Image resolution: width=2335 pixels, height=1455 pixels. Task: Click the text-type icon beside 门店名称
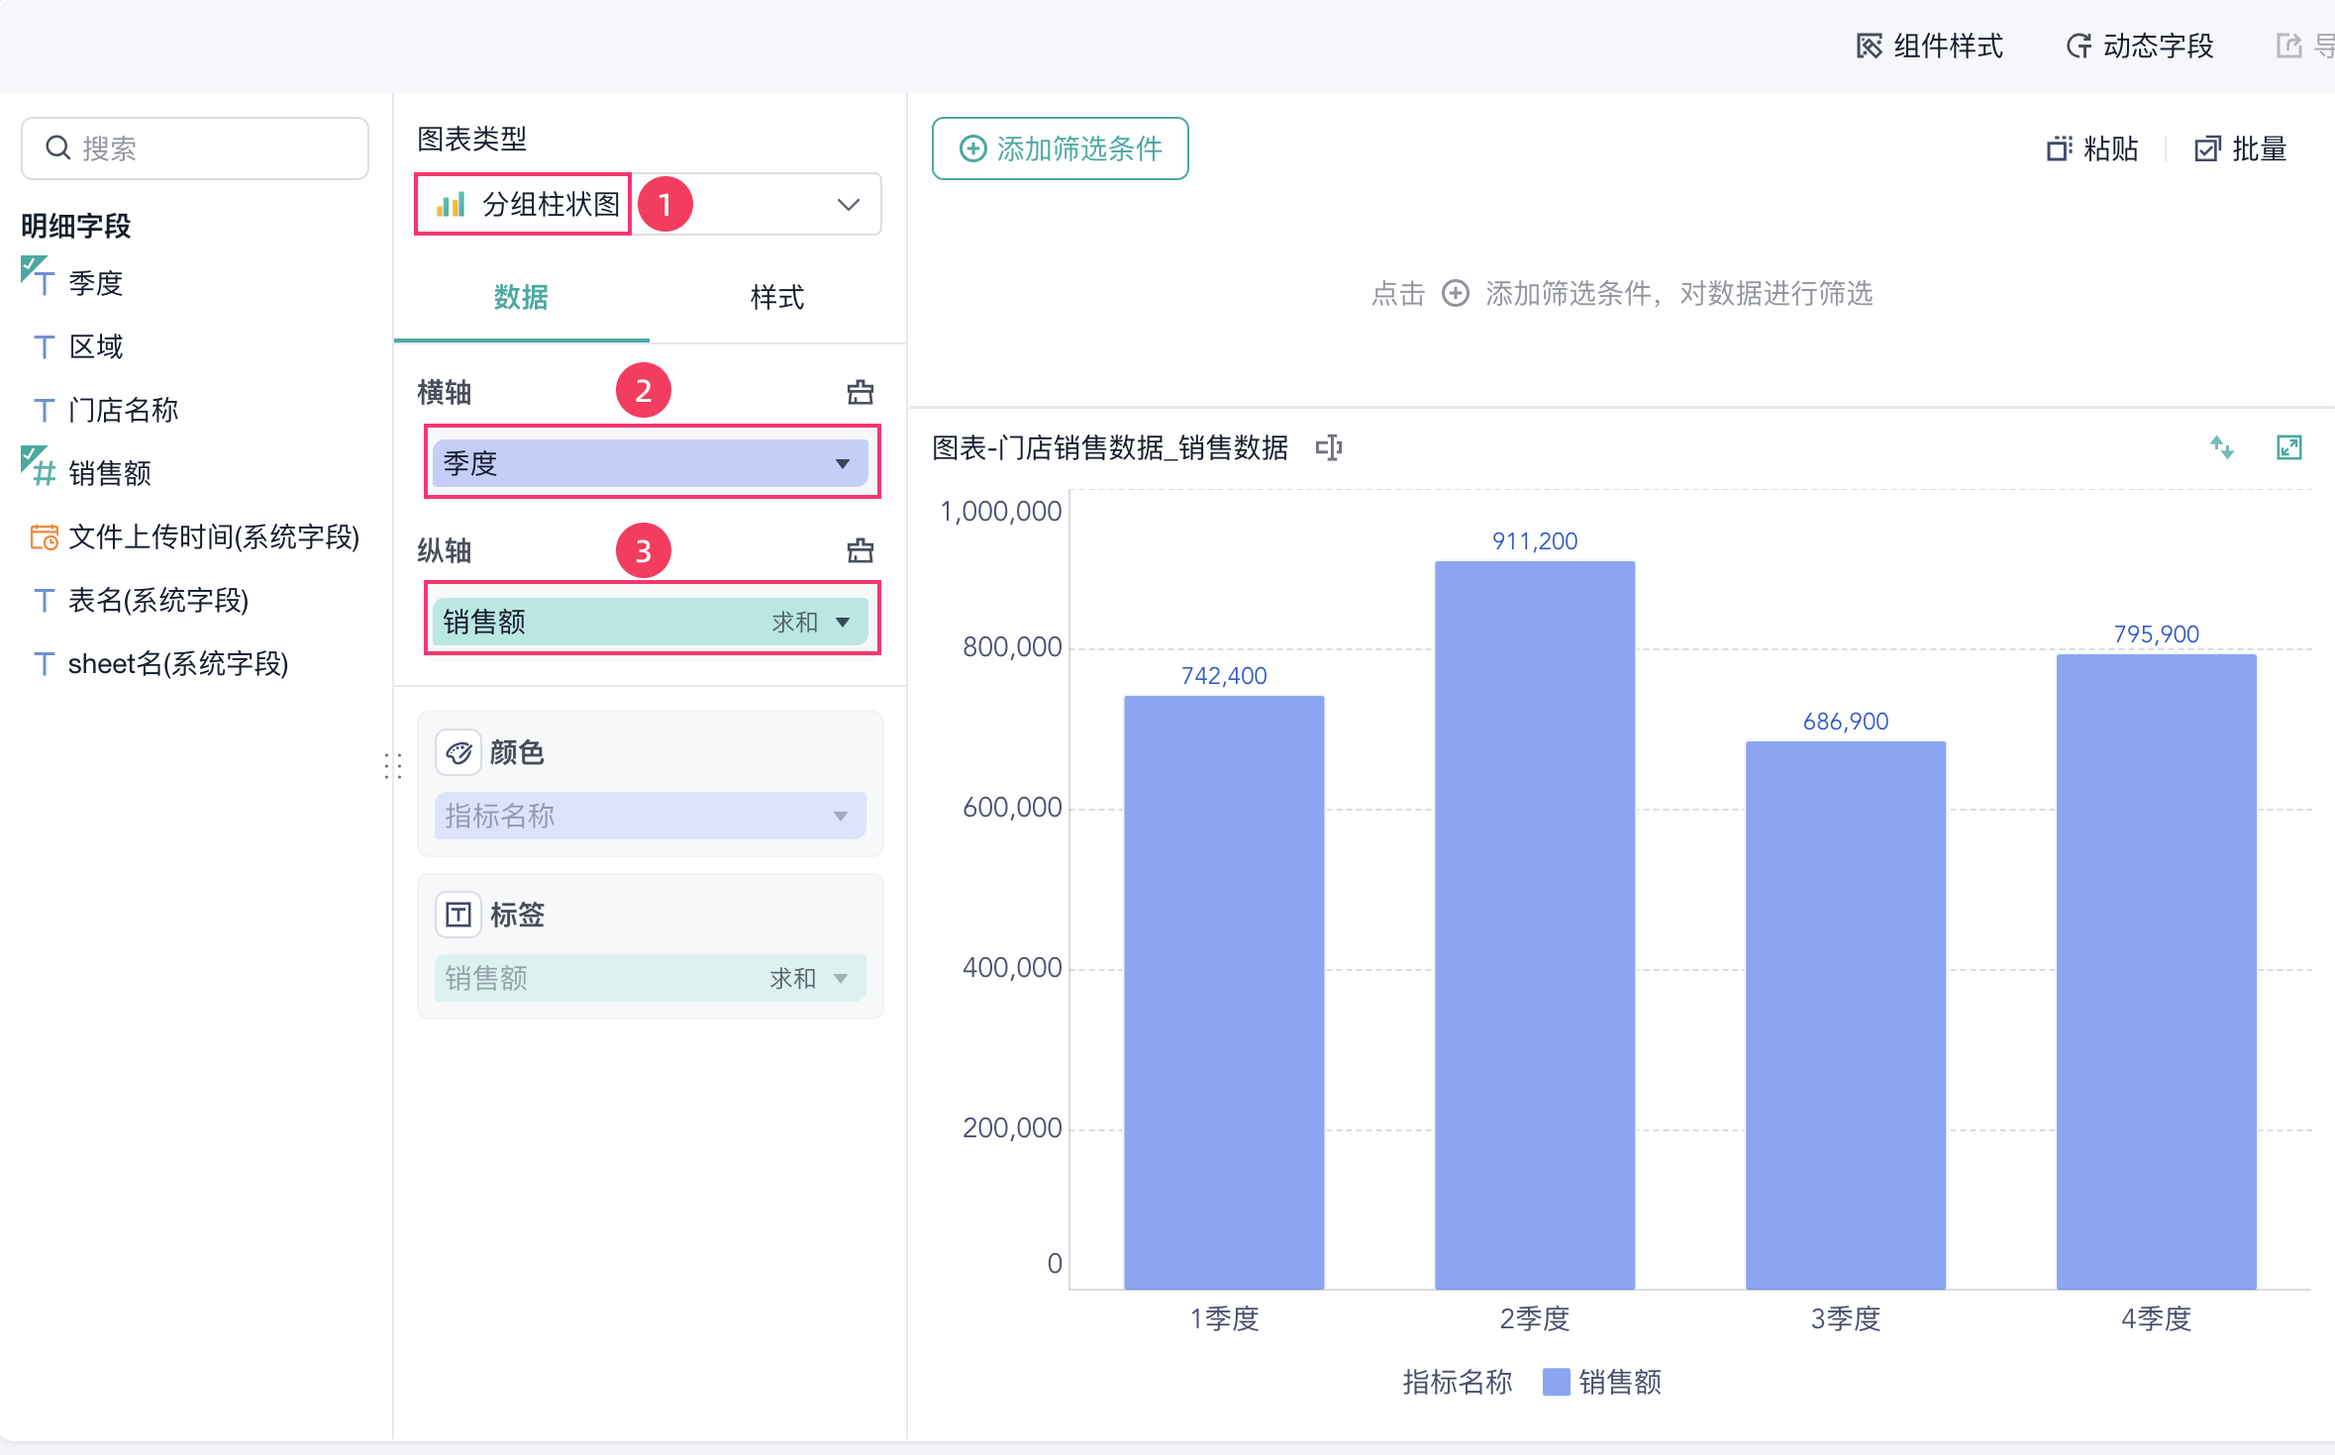click(x=44, y=410)
